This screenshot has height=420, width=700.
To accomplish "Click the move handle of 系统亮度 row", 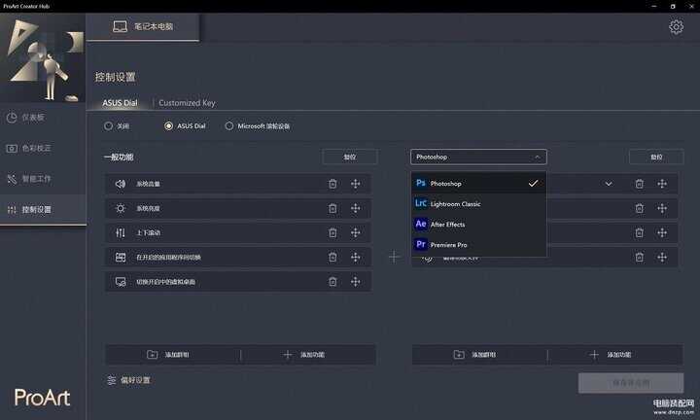I will coord(356,208).
